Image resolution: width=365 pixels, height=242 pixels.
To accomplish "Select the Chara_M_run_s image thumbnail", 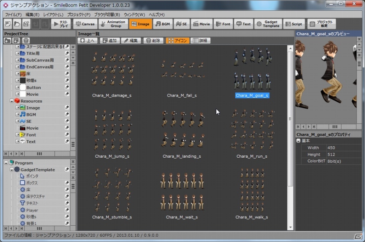I will tap(252, 130).
